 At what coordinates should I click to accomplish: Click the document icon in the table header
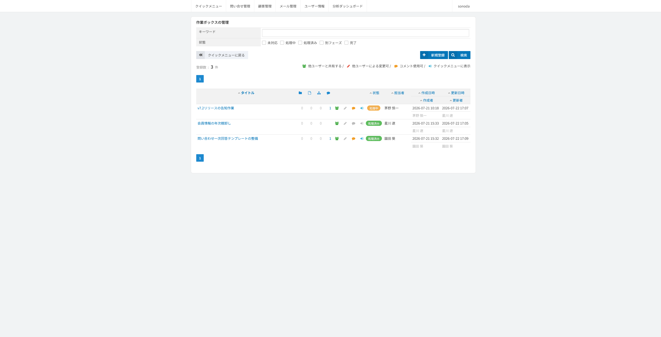(310, 93)
